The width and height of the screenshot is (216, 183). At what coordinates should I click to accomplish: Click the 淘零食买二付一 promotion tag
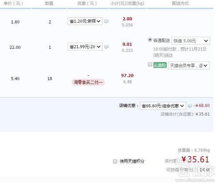(x=88, y=82)
